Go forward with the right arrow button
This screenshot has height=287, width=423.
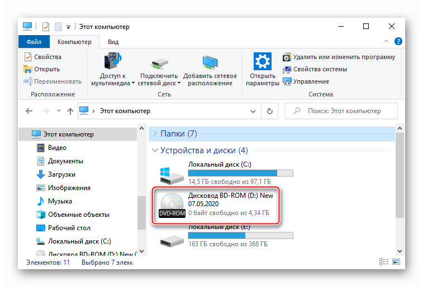[x=46, y=111]
